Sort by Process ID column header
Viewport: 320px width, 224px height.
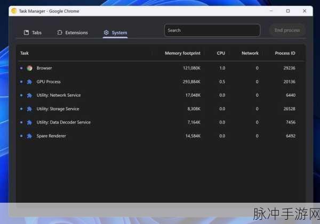coord(285,53)
